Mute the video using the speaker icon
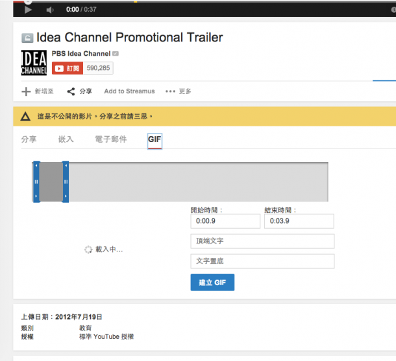396x361 pixels. [50, 10]
